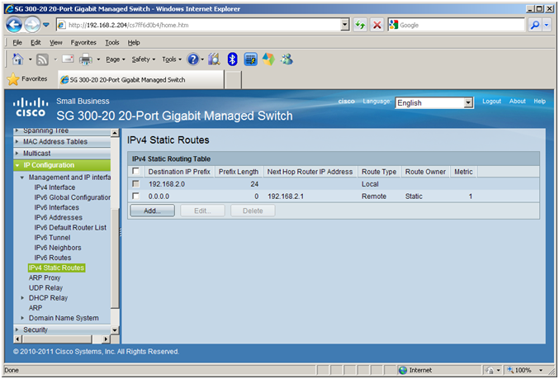Check the 0.0.0.0 route row checkbox
This screenshot has height=379, width=559.
tap(135, 196)
